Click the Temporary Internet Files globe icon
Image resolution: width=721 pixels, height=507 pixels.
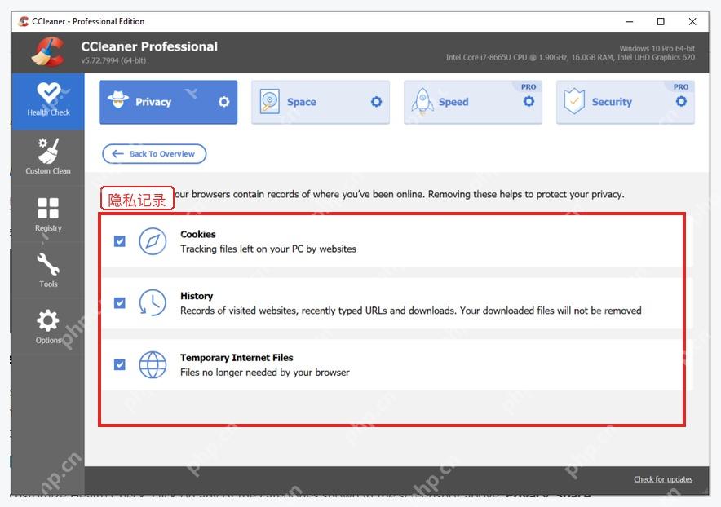153,364
